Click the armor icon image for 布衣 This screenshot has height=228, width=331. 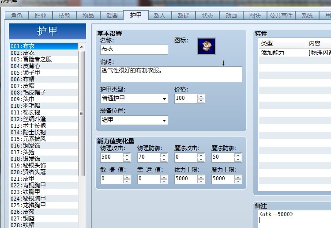pyautogui.click(x=206, y=46)
